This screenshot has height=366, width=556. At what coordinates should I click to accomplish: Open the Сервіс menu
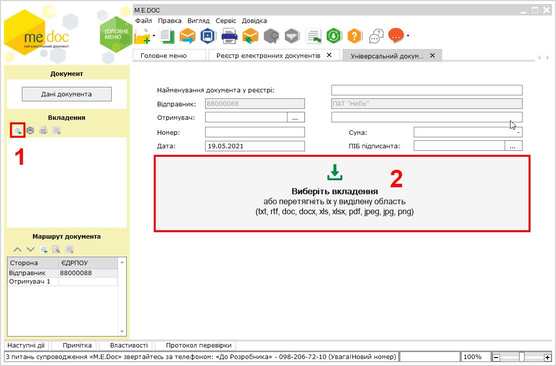pyautogui.click(x=226, y=21)
